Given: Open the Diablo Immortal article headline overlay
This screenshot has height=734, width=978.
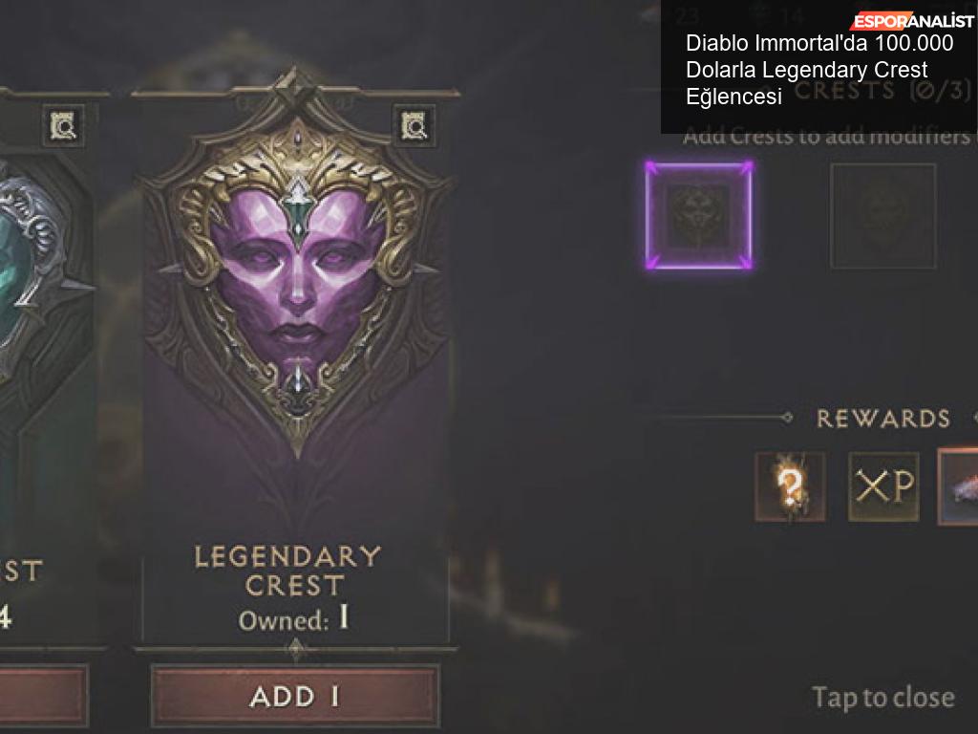Looking at the screenshot, I should click(819, 70).
